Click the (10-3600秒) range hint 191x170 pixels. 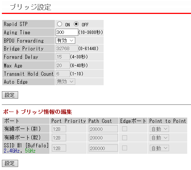[x=91, y=32]
